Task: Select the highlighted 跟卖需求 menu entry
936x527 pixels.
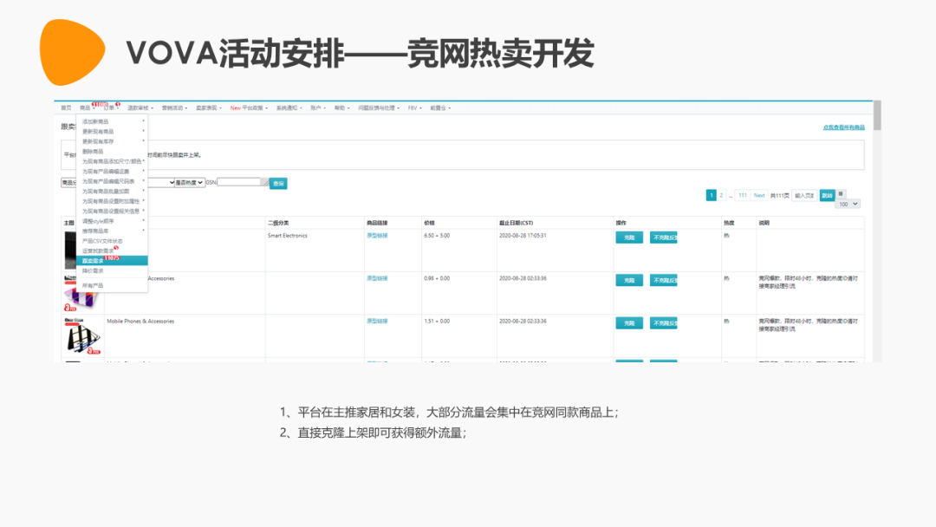Action: 112,261
